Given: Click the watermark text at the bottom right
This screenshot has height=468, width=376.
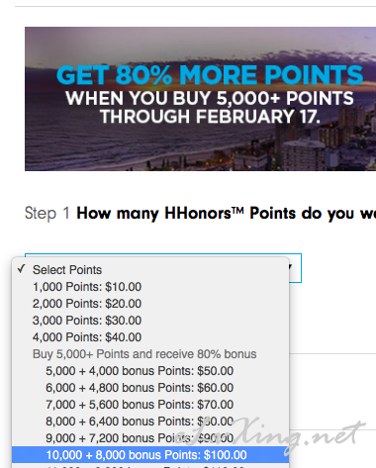Looking at the screenshot, I should coord(270,434).
